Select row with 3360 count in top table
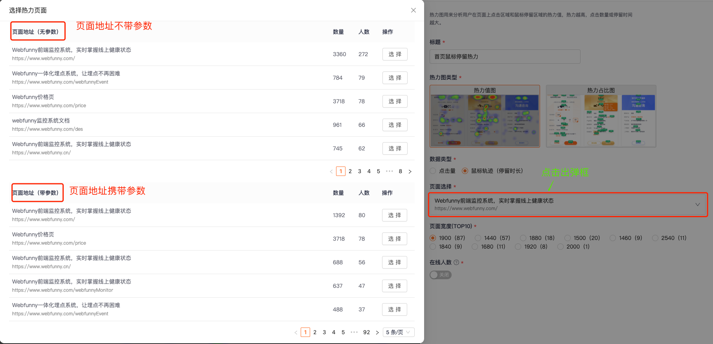 [x=395, y=54]
